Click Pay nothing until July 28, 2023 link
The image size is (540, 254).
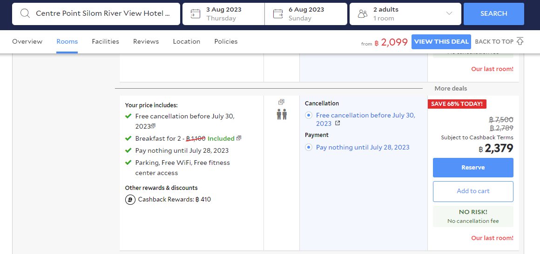pos(363,148)
